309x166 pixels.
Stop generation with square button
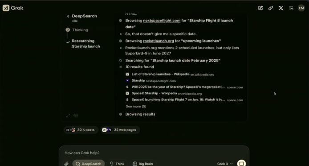tap(241, 164)
